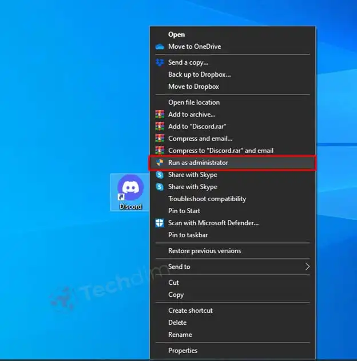The image size is (357, 361).
Task: Choose Open from the context menu
Action: (x=176, y=34)
